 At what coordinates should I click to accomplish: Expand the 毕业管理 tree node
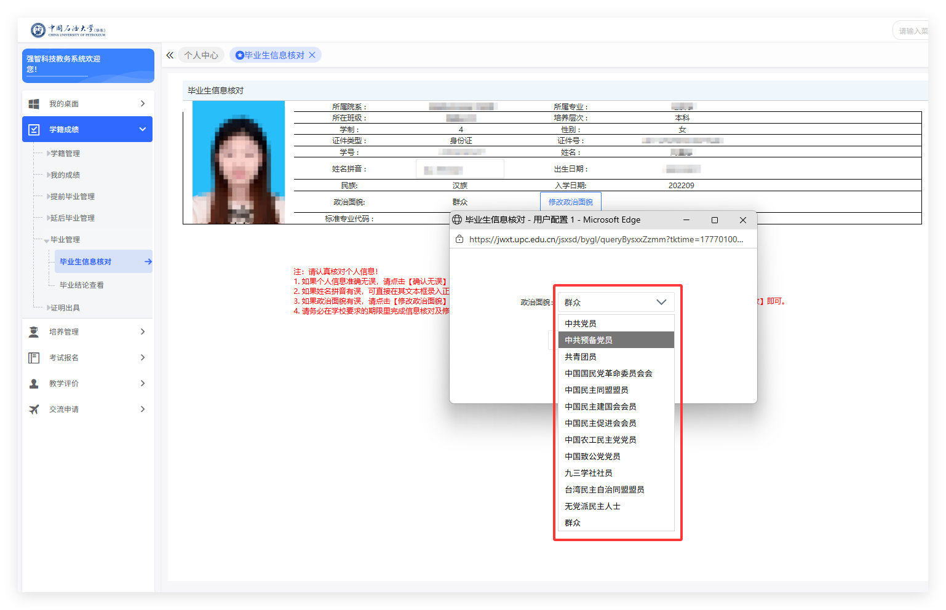tap(47, 240)
